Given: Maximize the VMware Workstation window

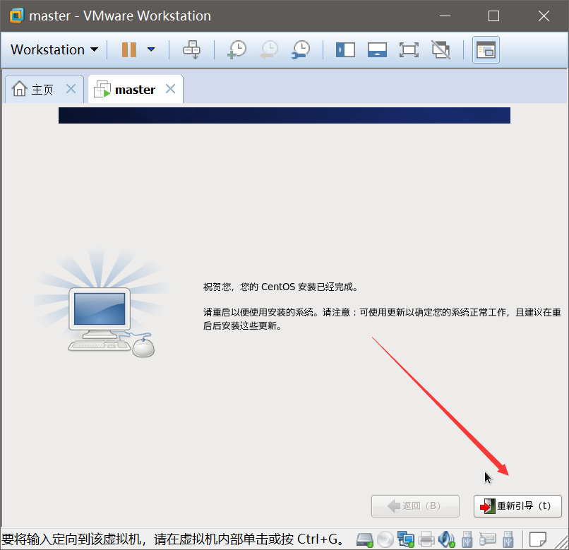Looking at the screenshot, I should [x=493, y=16].
